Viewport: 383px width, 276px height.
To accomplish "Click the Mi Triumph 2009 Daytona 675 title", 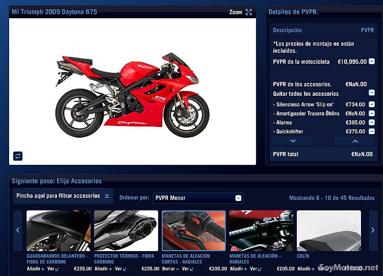I will [55, 11].
